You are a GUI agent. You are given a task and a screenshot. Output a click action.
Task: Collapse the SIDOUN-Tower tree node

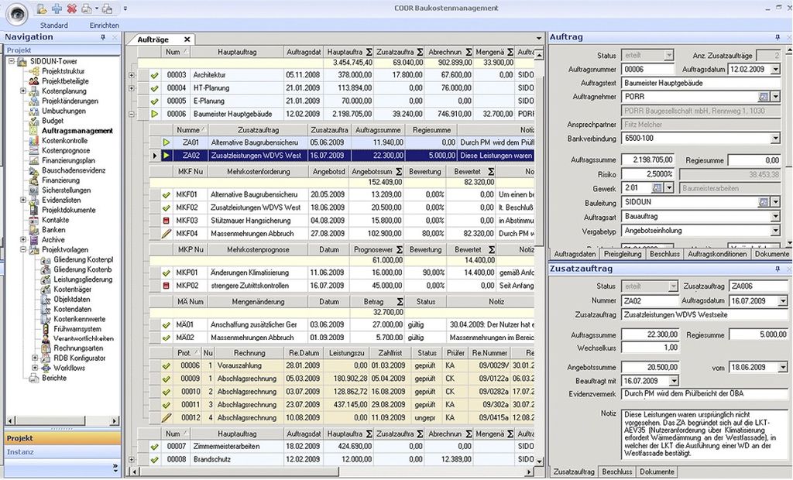tap(11, 61)
